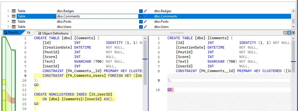Viewport: 298px width, 111px height.
Task: Click NVARCHAR (700) in the target pane
Action: [222, 62]
